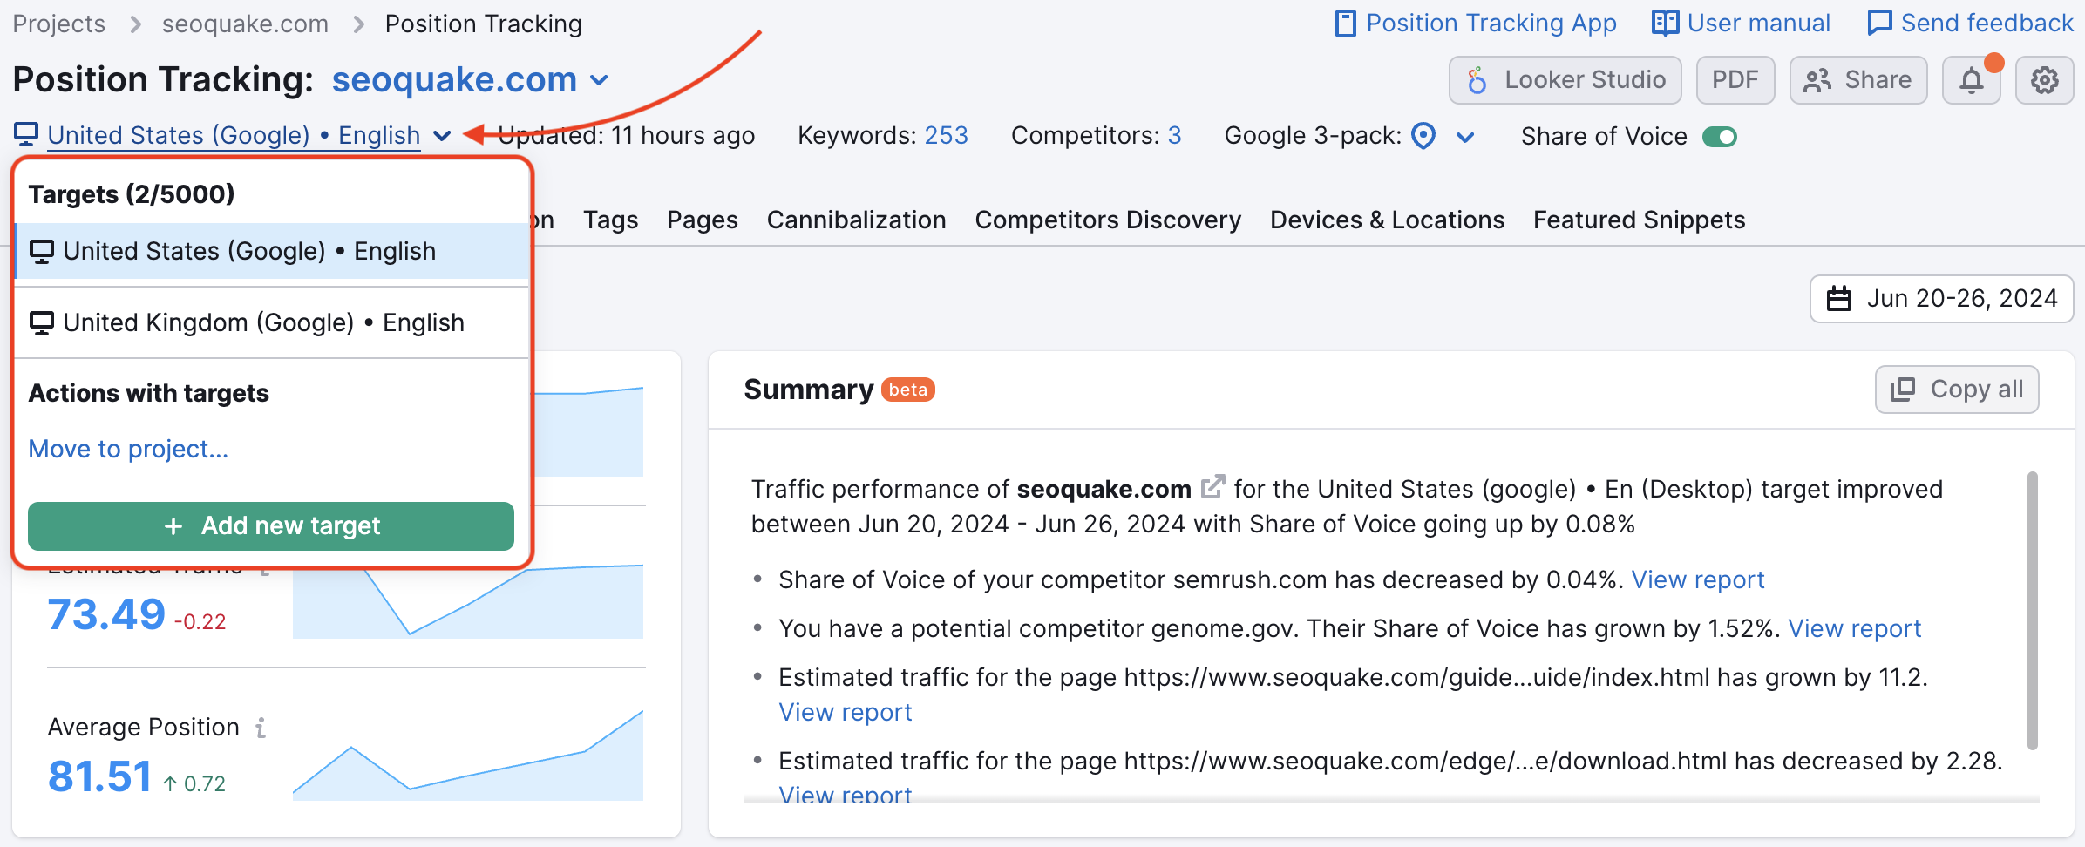
Task: Select United States (Google) • English target
Action: coord(272,251)
